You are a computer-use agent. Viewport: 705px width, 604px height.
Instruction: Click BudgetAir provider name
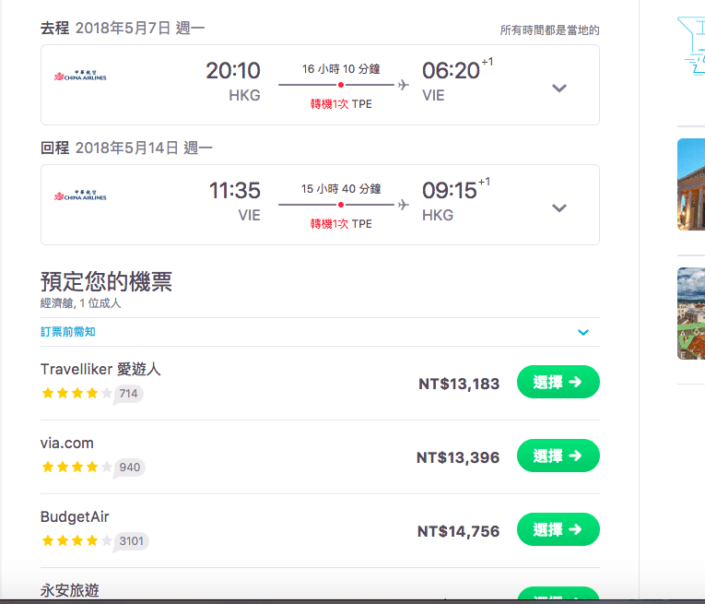pyautogui.click(x=75, y=517)
